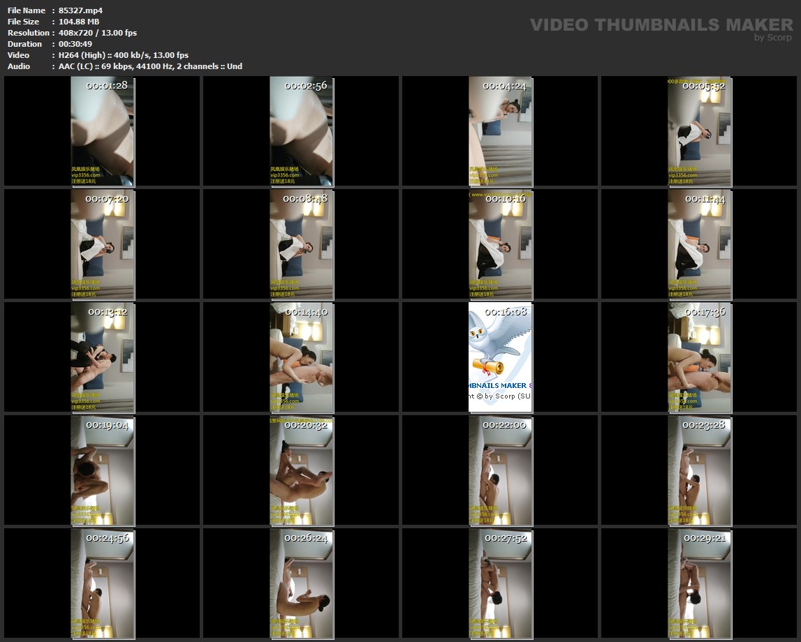Click the thumbnail timestamped 00:01:28

pos(103,131)
